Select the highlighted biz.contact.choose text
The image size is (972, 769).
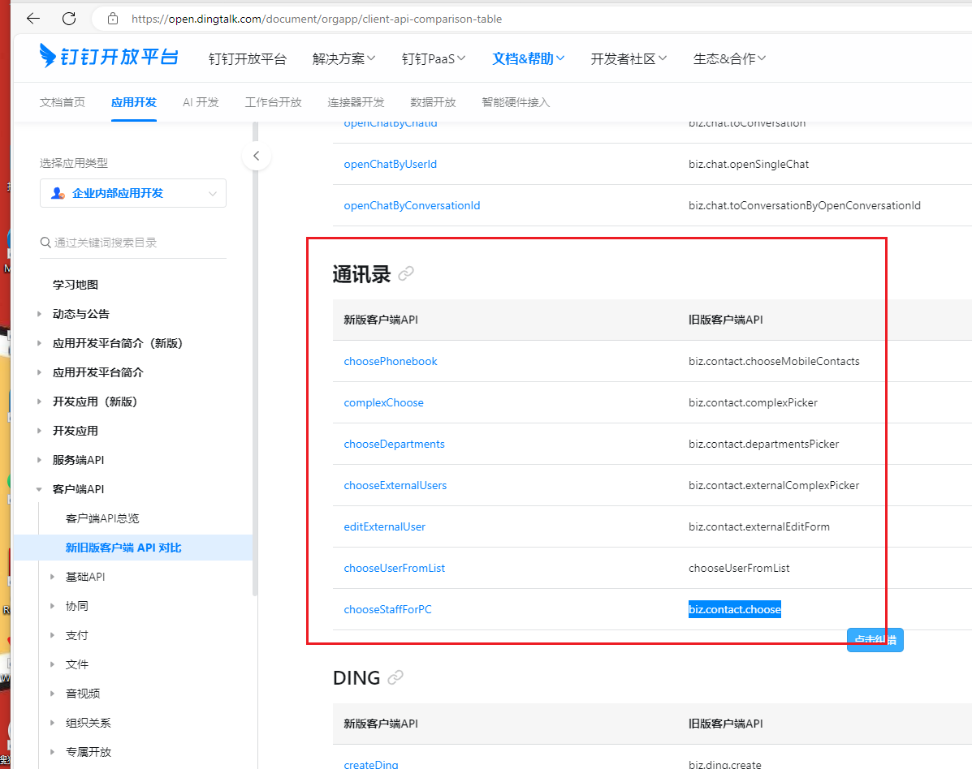coord(735,609)
